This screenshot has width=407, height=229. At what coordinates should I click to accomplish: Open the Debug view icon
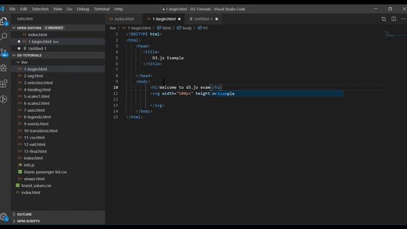[x=4, y=68]
